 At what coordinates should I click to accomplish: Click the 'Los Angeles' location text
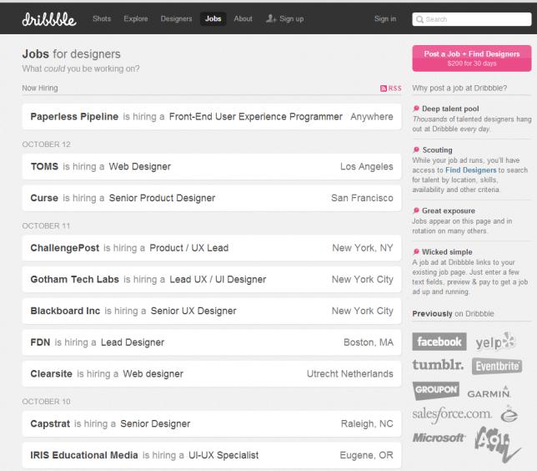coord(366,167)
